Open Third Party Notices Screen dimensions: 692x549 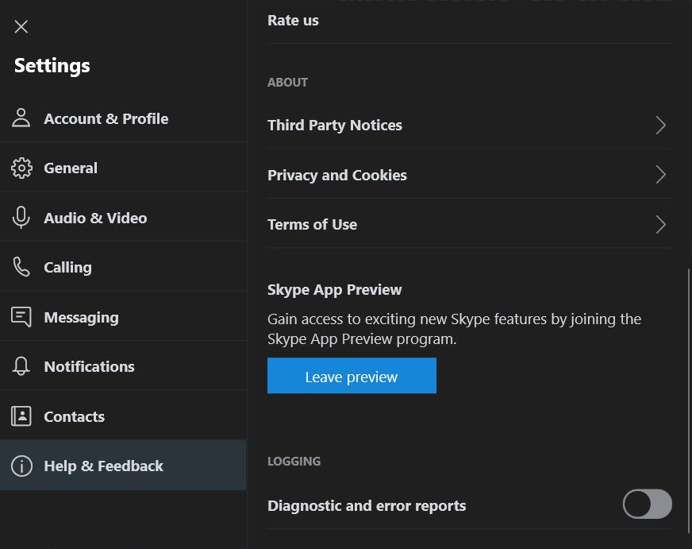pos(470,125)
